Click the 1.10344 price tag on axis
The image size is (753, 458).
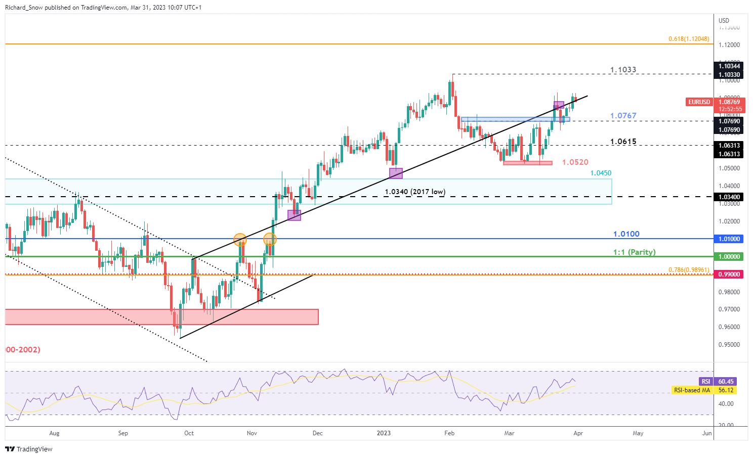pyautogui.click(x=729, y=66)
